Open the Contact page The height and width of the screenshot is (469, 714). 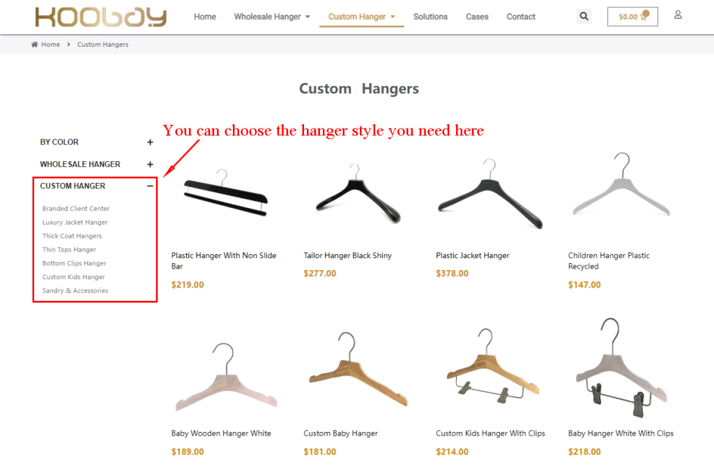[521, 17]
